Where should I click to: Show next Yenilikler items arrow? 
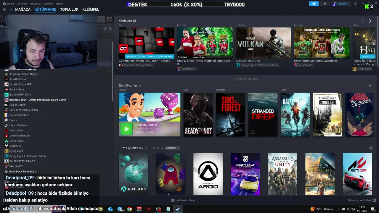pos(370,21)
